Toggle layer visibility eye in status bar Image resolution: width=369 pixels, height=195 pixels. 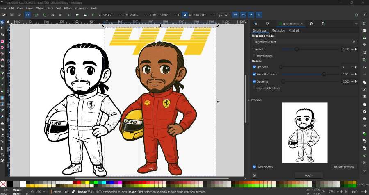tap(66, 192)
